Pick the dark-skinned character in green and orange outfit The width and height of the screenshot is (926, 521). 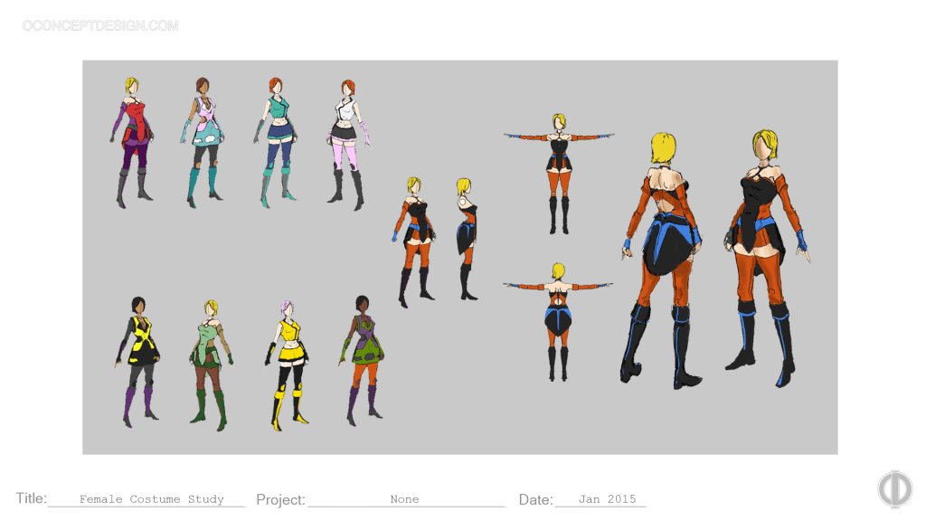[x=363, y=360]
